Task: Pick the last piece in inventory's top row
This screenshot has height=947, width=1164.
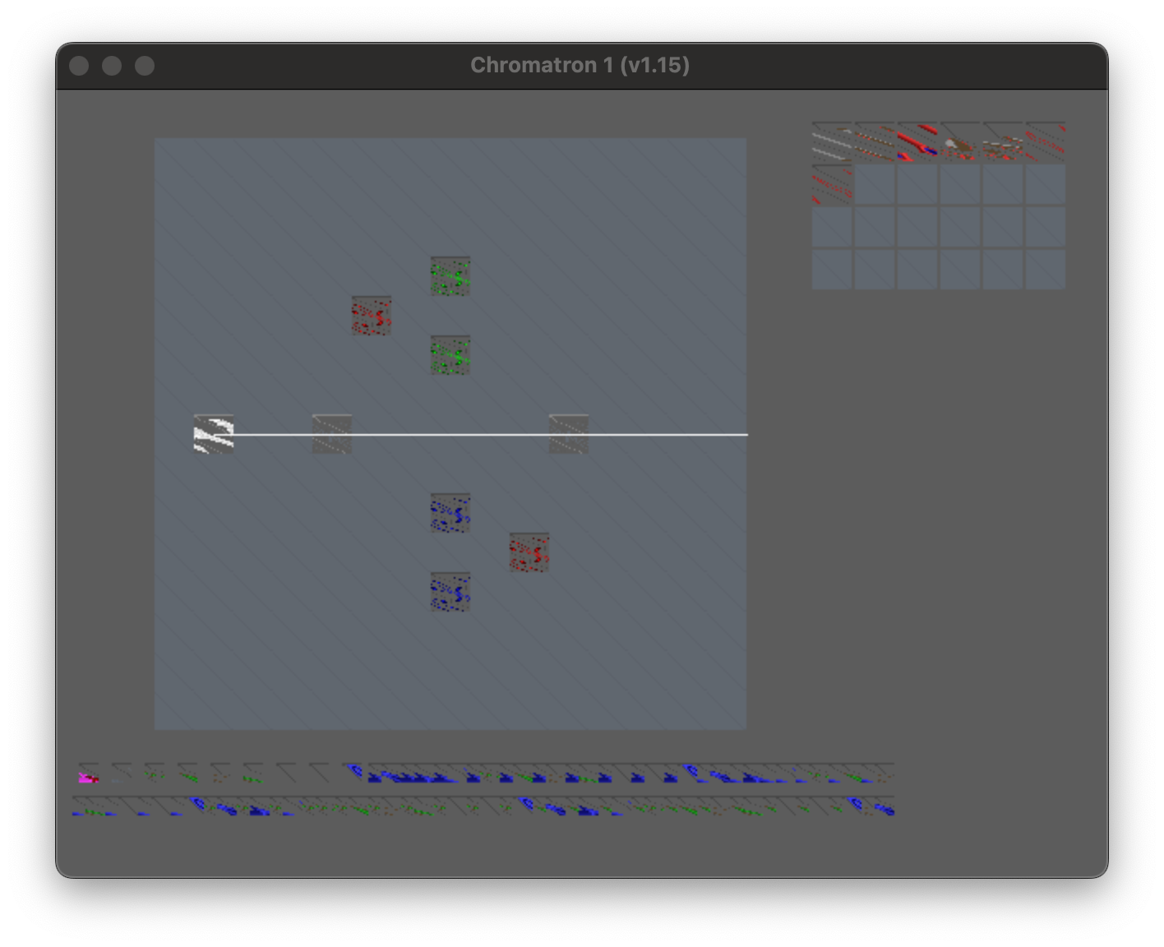Action: click(1046, 141)
